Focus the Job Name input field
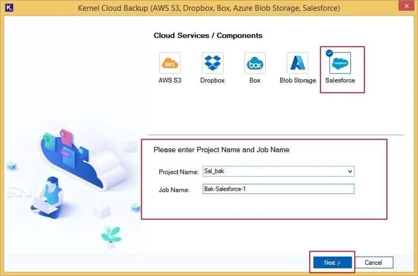 tap(279, 189)
